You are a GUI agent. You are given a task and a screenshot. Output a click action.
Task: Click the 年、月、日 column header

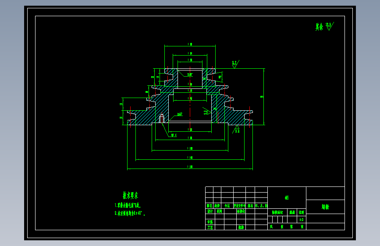[x=261, y=206]
